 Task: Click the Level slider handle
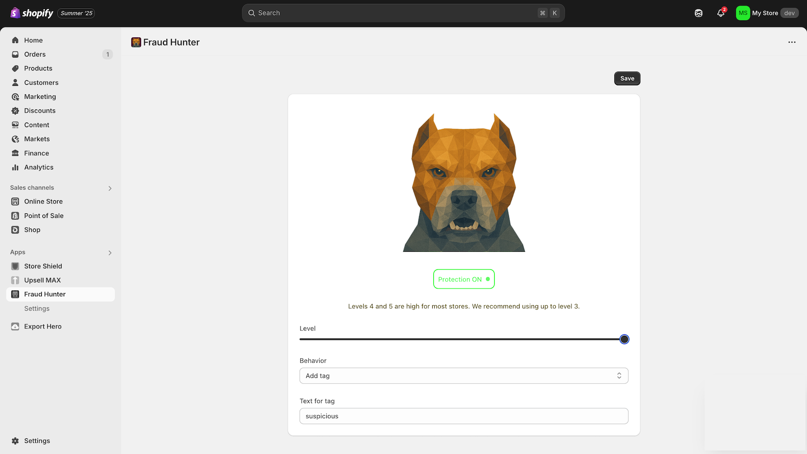(624, 339)
